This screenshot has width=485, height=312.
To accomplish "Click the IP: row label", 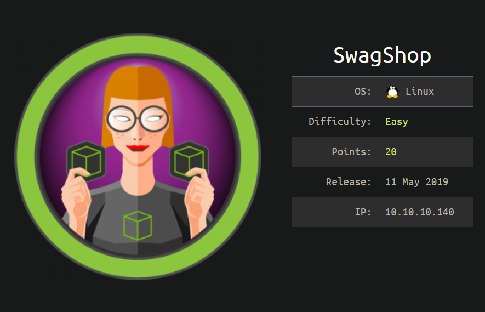I will click(363, 212).
